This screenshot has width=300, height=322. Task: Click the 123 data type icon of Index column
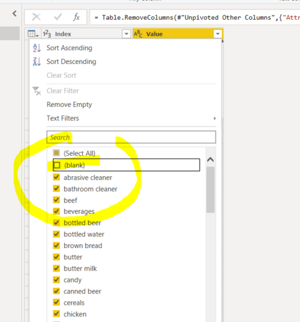coord(47,34)
